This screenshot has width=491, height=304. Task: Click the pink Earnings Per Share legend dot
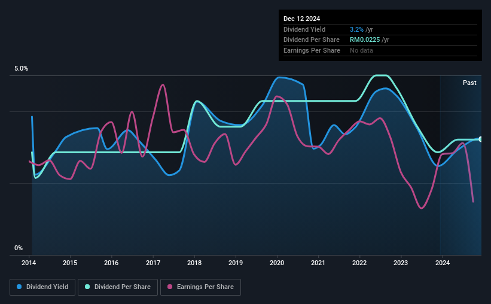tap(170, 287)
